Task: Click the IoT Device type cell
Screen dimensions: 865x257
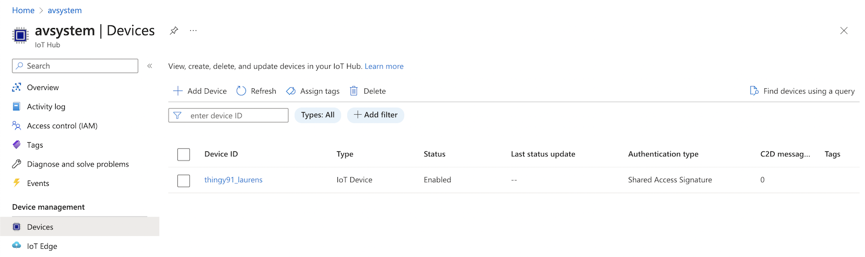Action: (x=354, y=179)
